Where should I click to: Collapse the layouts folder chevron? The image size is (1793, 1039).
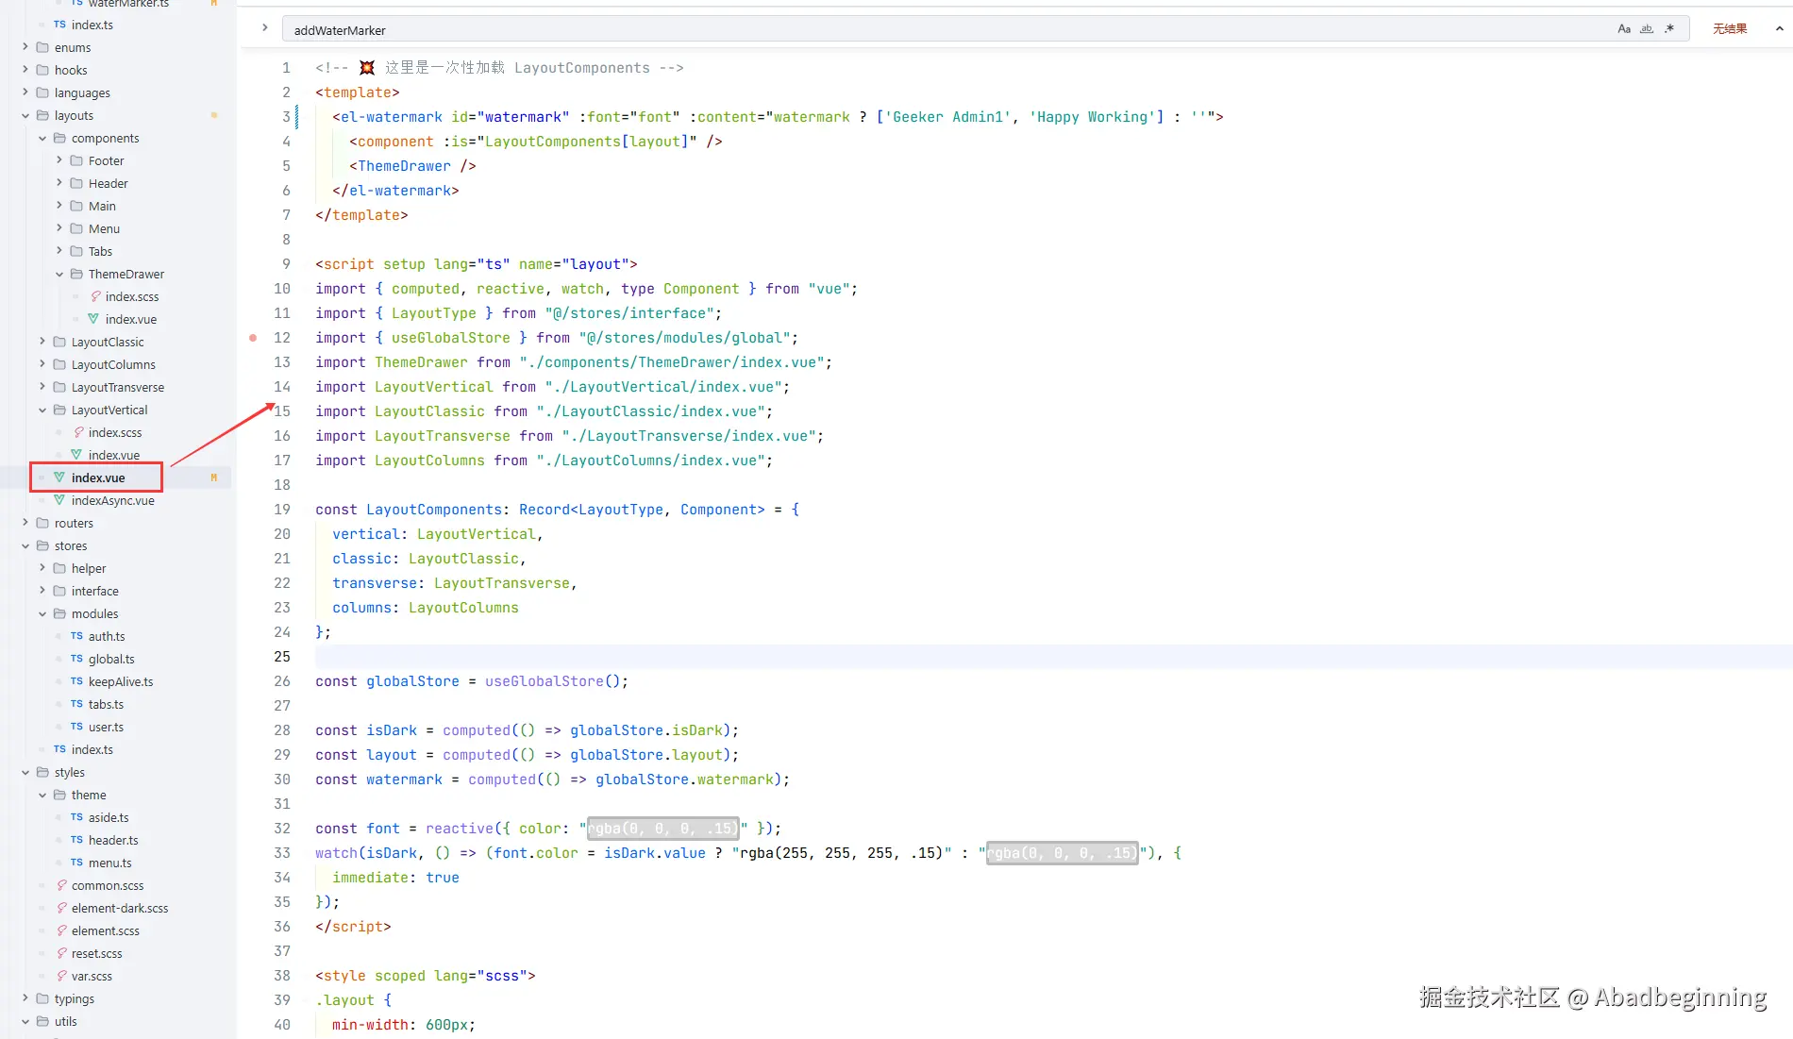(25, 115)
